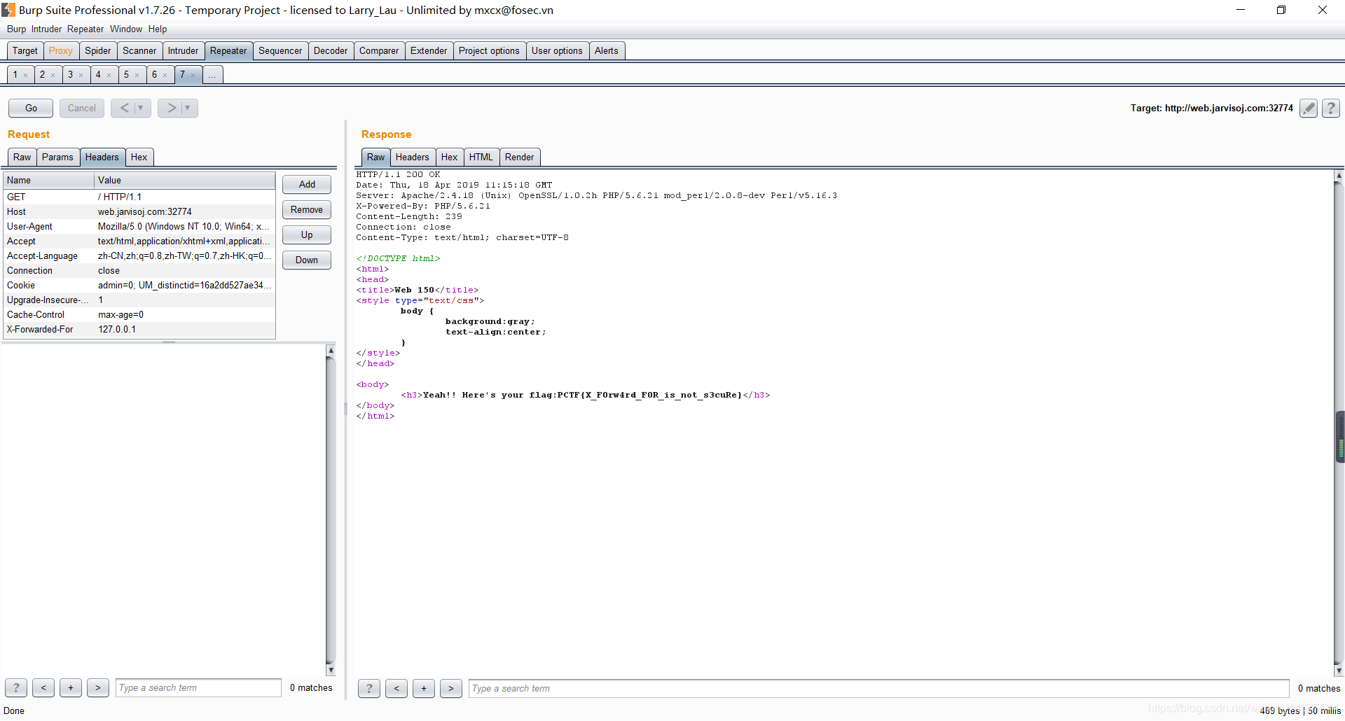
Task: Switch to the Spider tool tab
Action: pos(98,50)
